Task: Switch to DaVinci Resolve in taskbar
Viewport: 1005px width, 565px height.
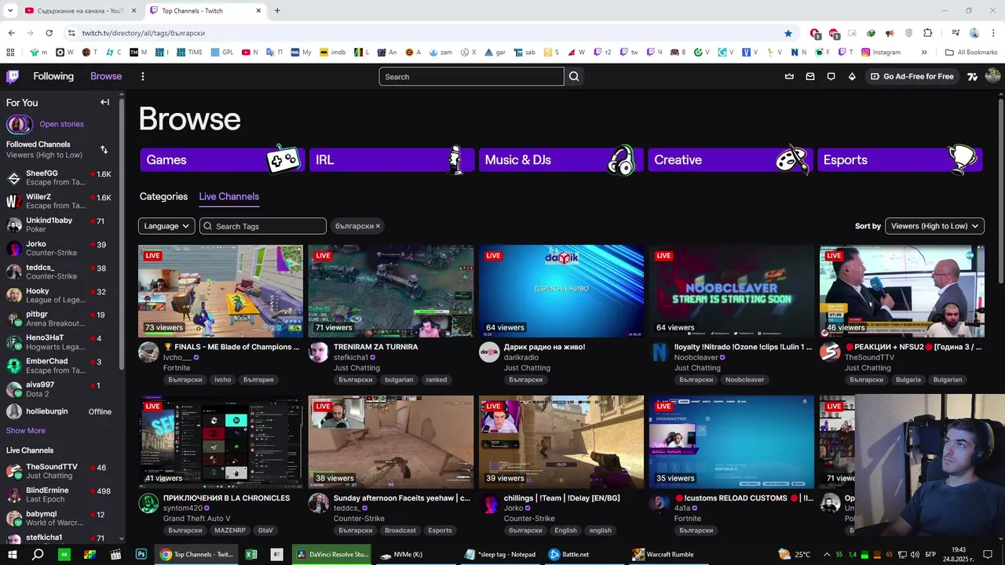Action: pos(332,554)
